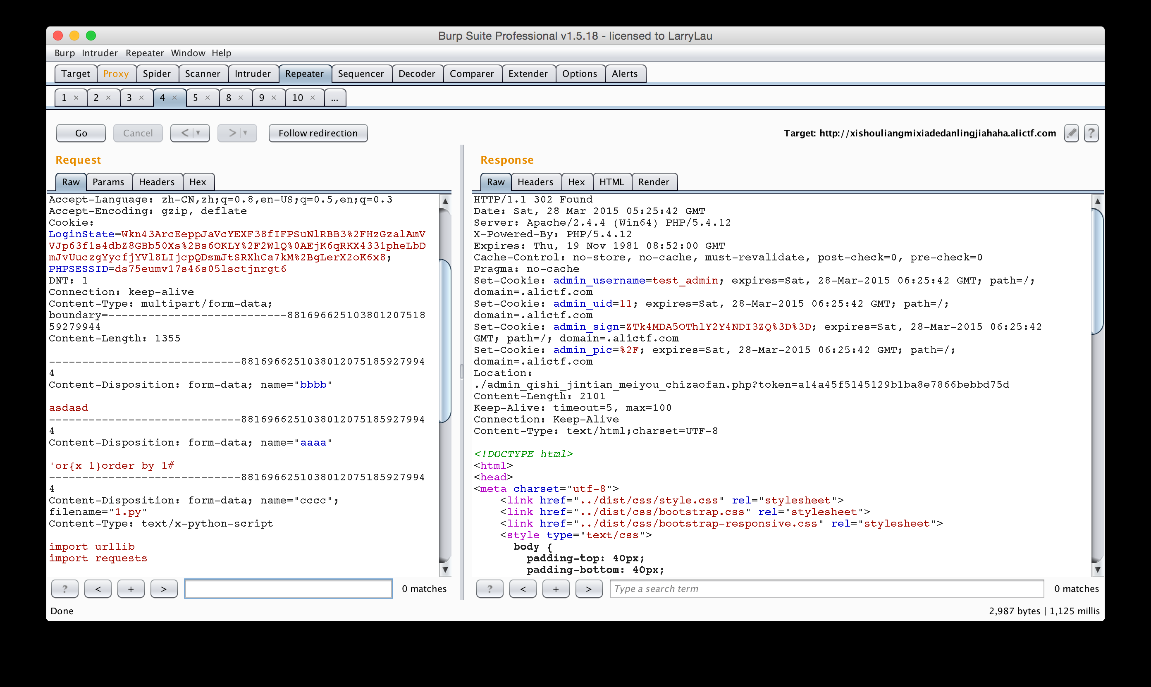The height and width of the screenshot is (687, 1151).
Task: Close Repeater tab 3
Action: (x=142, y=98)
